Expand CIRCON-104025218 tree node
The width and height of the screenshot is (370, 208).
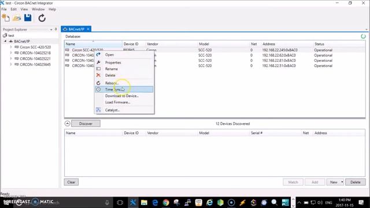(x=11, y=53)
